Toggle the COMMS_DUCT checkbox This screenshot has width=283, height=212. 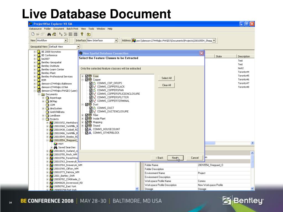pos(91,108)
